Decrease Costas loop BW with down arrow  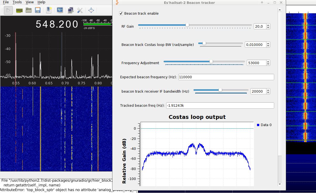pyautogui.click(x=268, y=46)
